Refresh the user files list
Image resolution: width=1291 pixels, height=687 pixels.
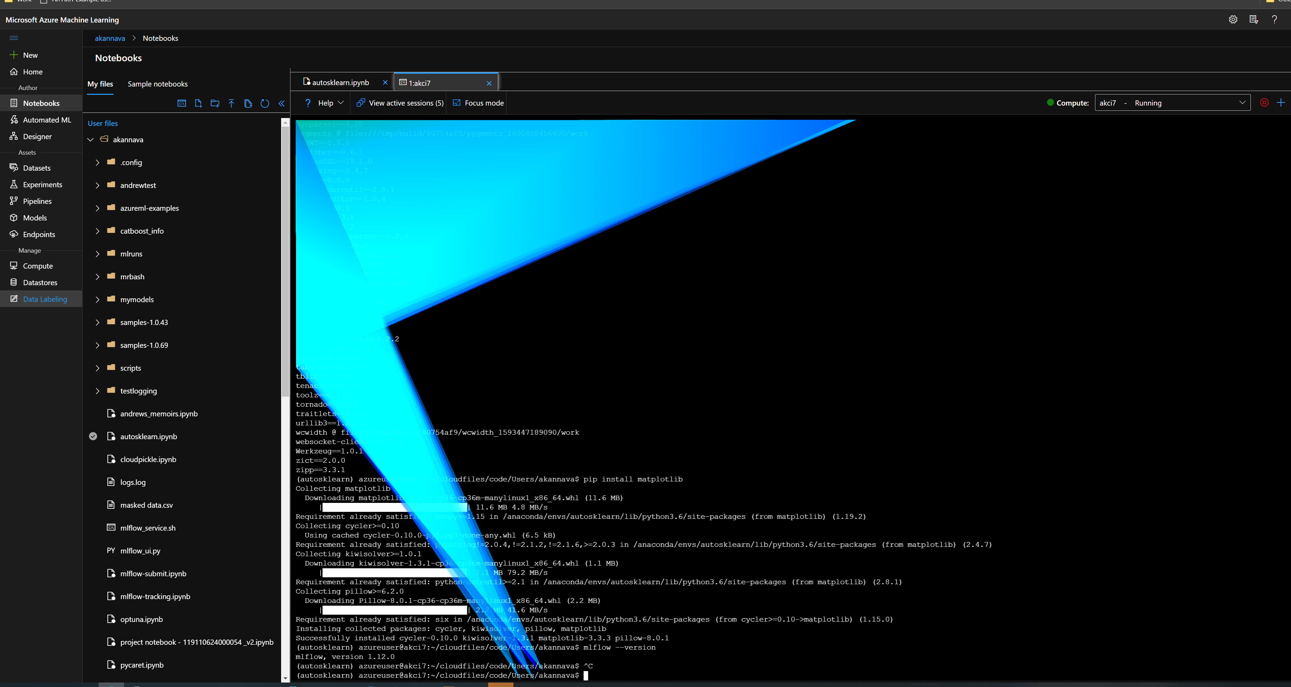tap(265, 103)
